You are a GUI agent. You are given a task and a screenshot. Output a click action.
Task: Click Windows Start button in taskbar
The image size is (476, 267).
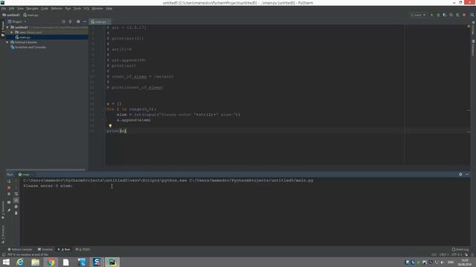6,262
